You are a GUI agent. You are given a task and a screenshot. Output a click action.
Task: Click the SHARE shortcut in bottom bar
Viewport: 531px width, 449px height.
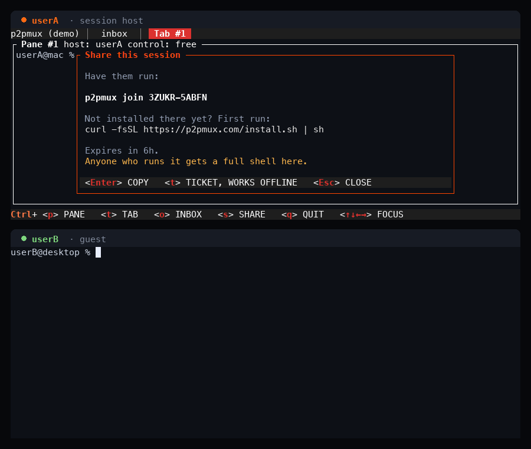(x=241, y=214)
